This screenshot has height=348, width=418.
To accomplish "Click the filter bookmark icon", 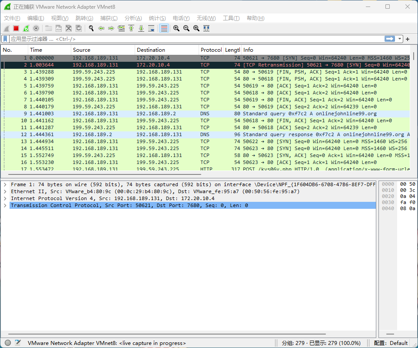I will coord(5,39).
